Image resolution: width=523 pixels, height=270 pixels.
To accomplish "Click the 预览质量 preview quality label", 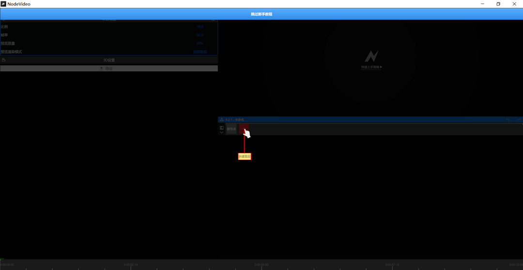I will [8, 43].
